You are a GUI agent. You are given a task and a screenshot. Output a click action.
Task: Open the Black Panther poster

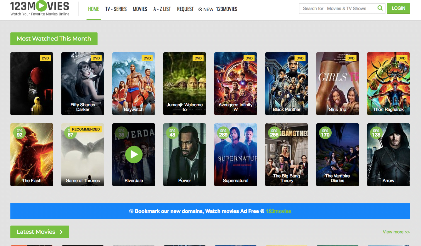pos(287,84)
